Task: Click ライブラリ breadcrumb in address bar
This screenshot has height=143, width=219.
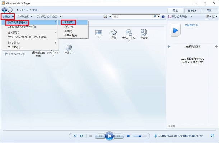Action: [x=24, y=10]
